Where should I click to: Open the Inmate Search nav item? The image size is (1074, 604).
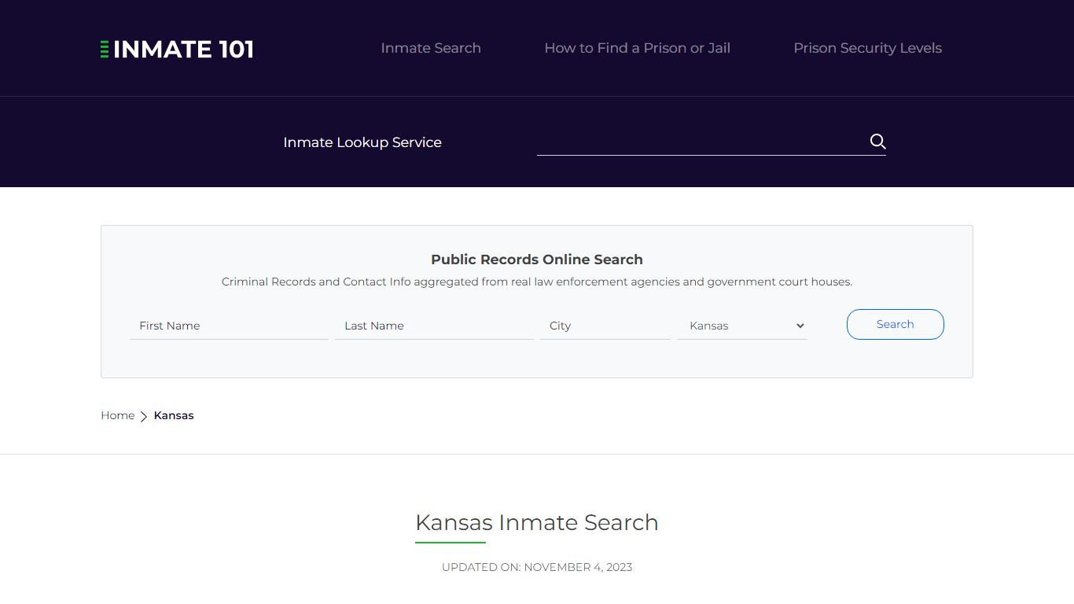tap(431, 48)
